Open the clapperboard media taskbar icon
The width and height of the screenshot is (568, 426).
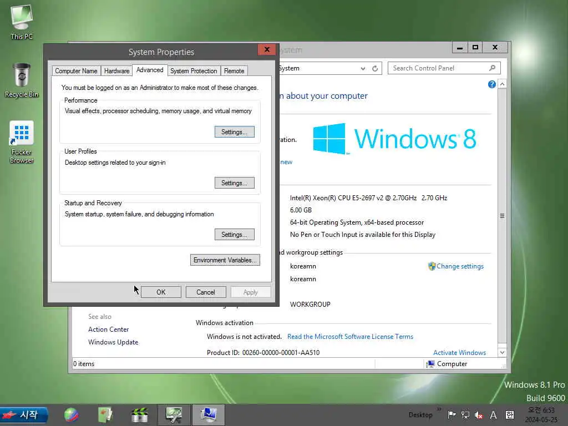coord(139,415)
